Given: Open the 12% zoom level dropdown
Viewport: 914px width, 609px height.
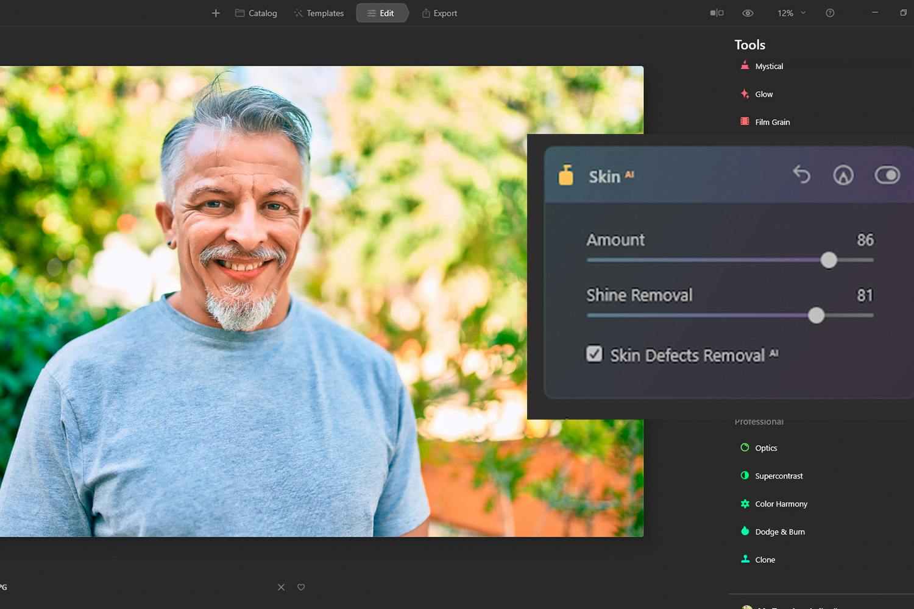Looking at the screenshot, I should [x=791, y=13].
